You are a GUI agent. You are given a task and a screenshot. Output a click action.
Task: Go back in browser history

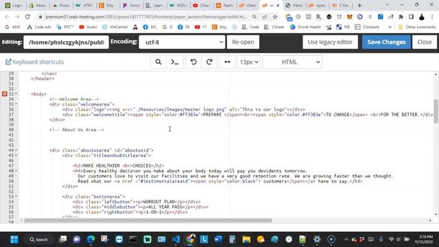[x=7, y=16]
